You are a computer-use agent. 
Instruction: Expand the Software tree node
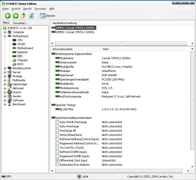point(5,100)
